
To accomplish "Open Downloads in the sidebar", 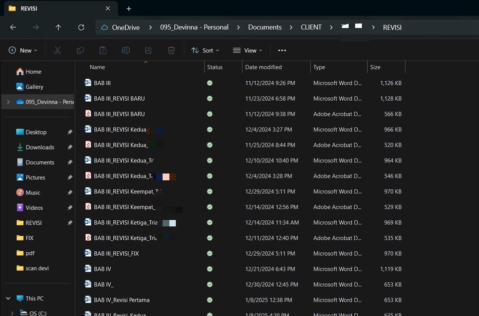I will point(40,148).
